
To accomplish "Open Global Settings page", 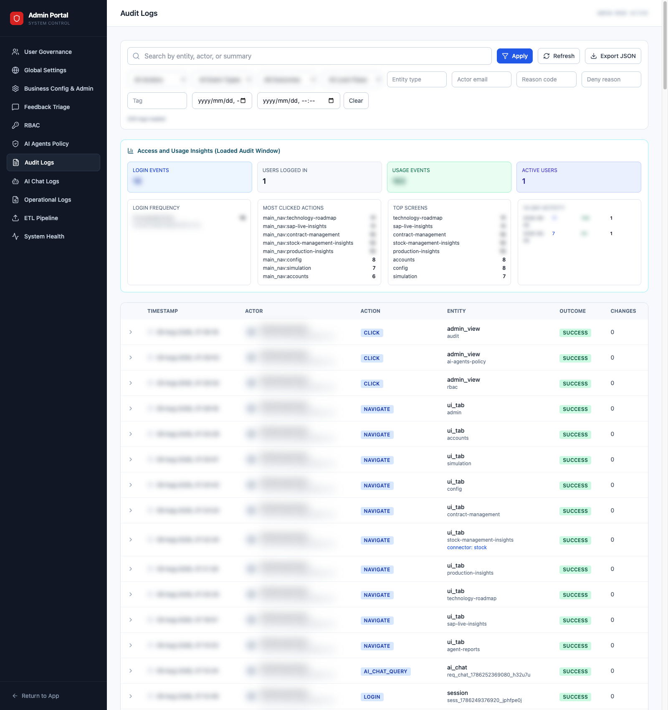I will pyautogui.click(x=53, y=70).
